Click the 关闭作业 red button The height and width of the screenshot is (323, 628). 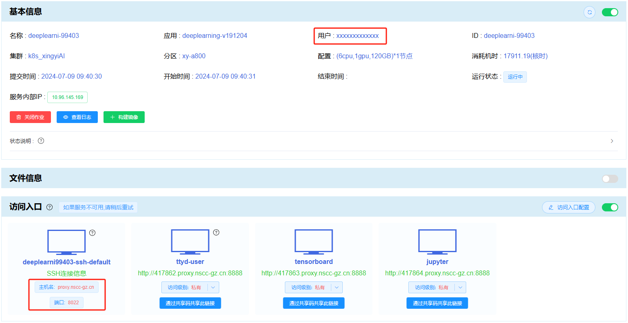(30, 117)
